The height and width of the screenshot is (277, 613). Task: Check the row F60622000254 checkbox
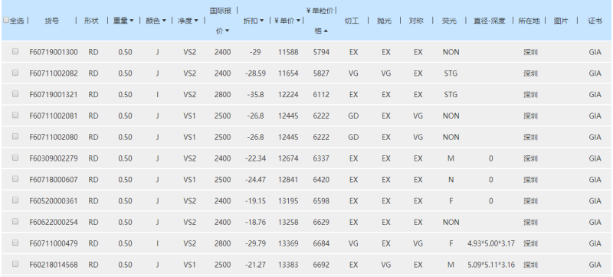15,221
